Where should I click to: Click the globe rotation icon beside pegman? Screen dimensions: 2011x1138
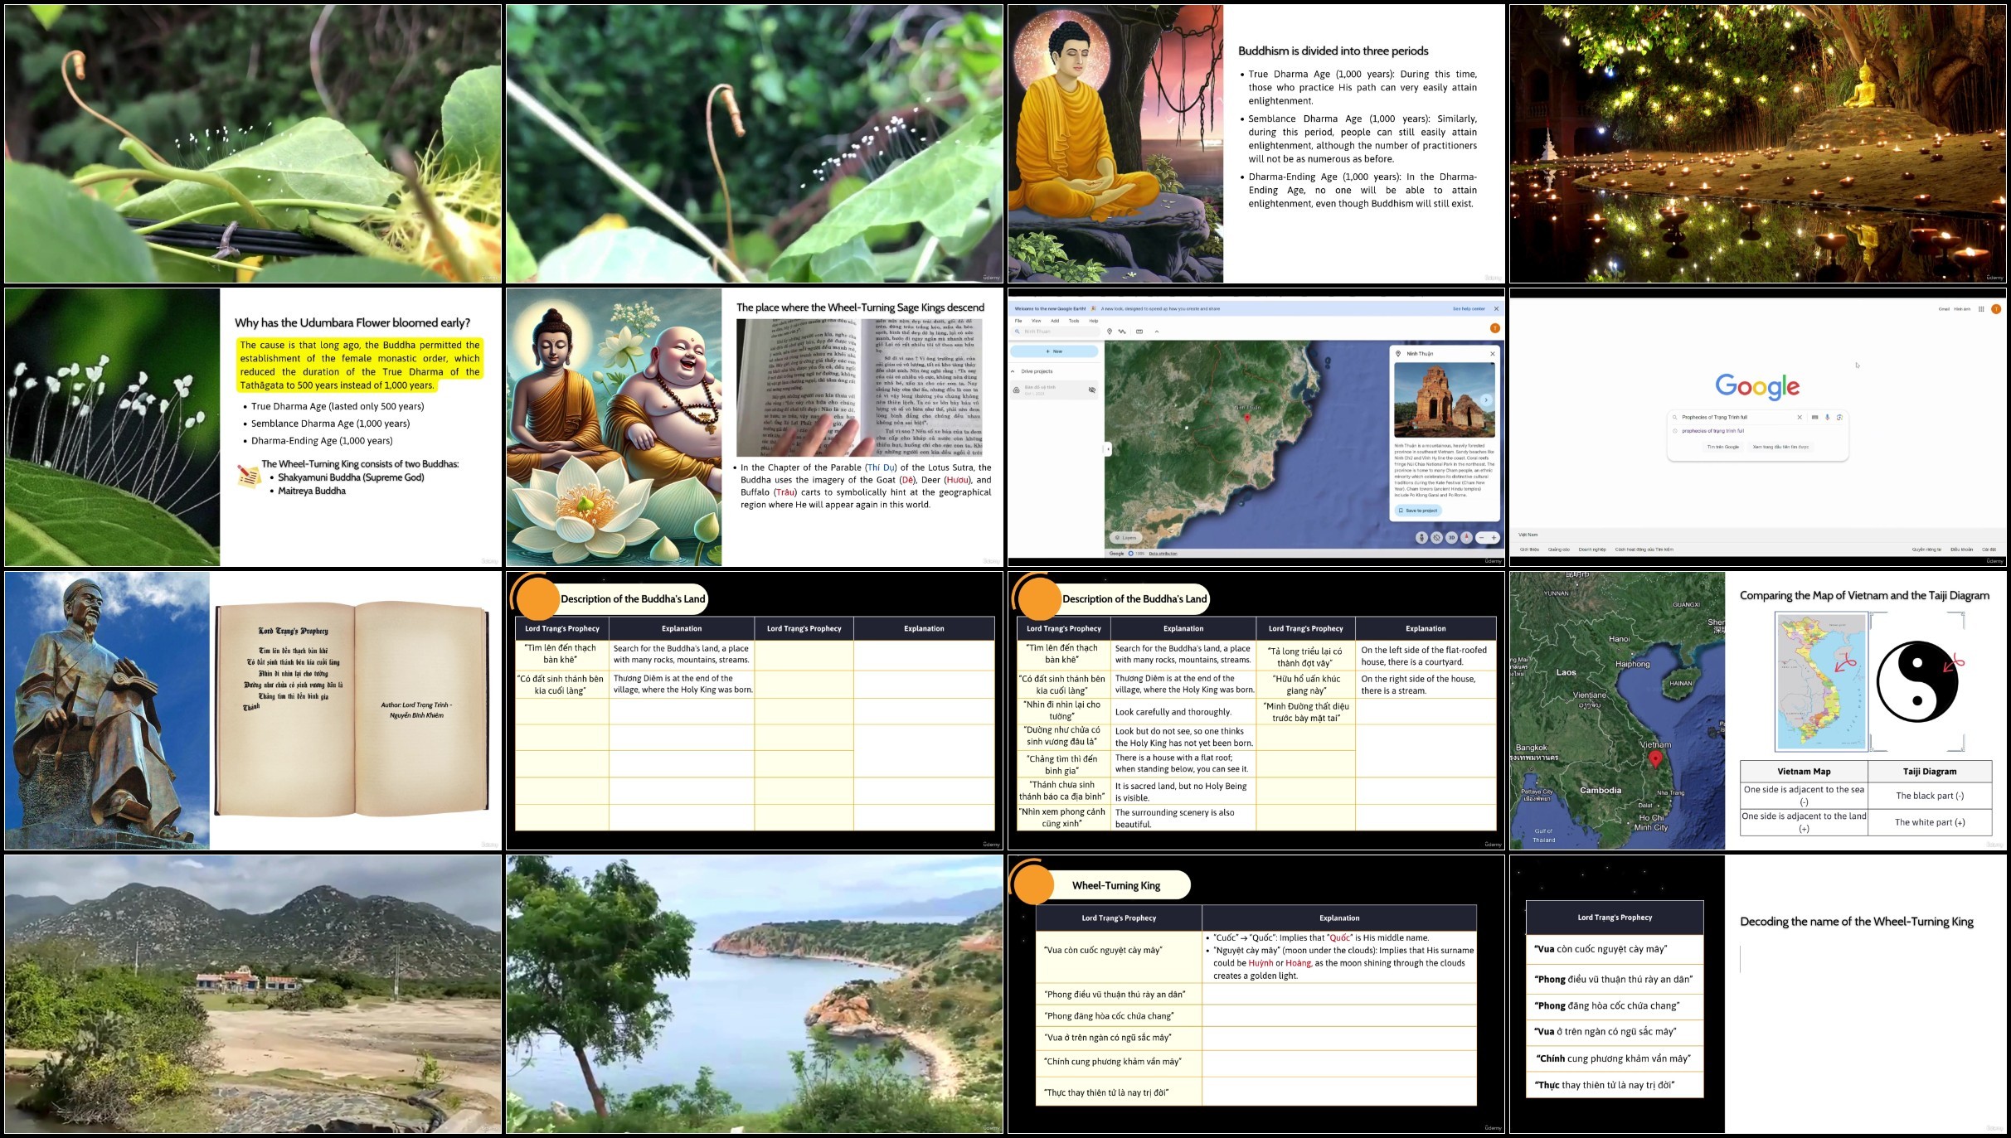pyautogui.click(x=1436, y=537)
